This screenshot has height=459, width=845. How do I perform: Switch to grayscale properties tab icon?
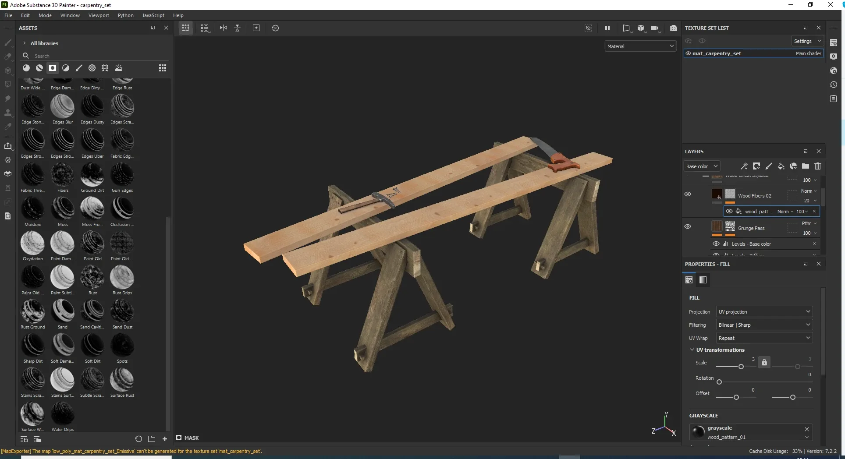coord(703,280)
